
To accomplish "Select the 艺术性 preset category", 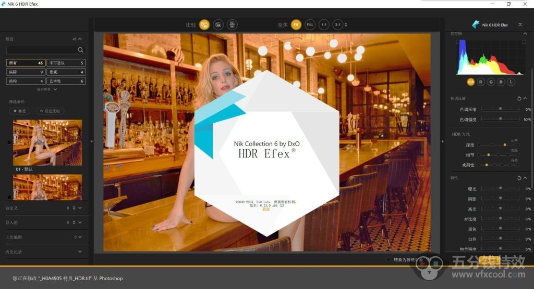I will (66, 81).
